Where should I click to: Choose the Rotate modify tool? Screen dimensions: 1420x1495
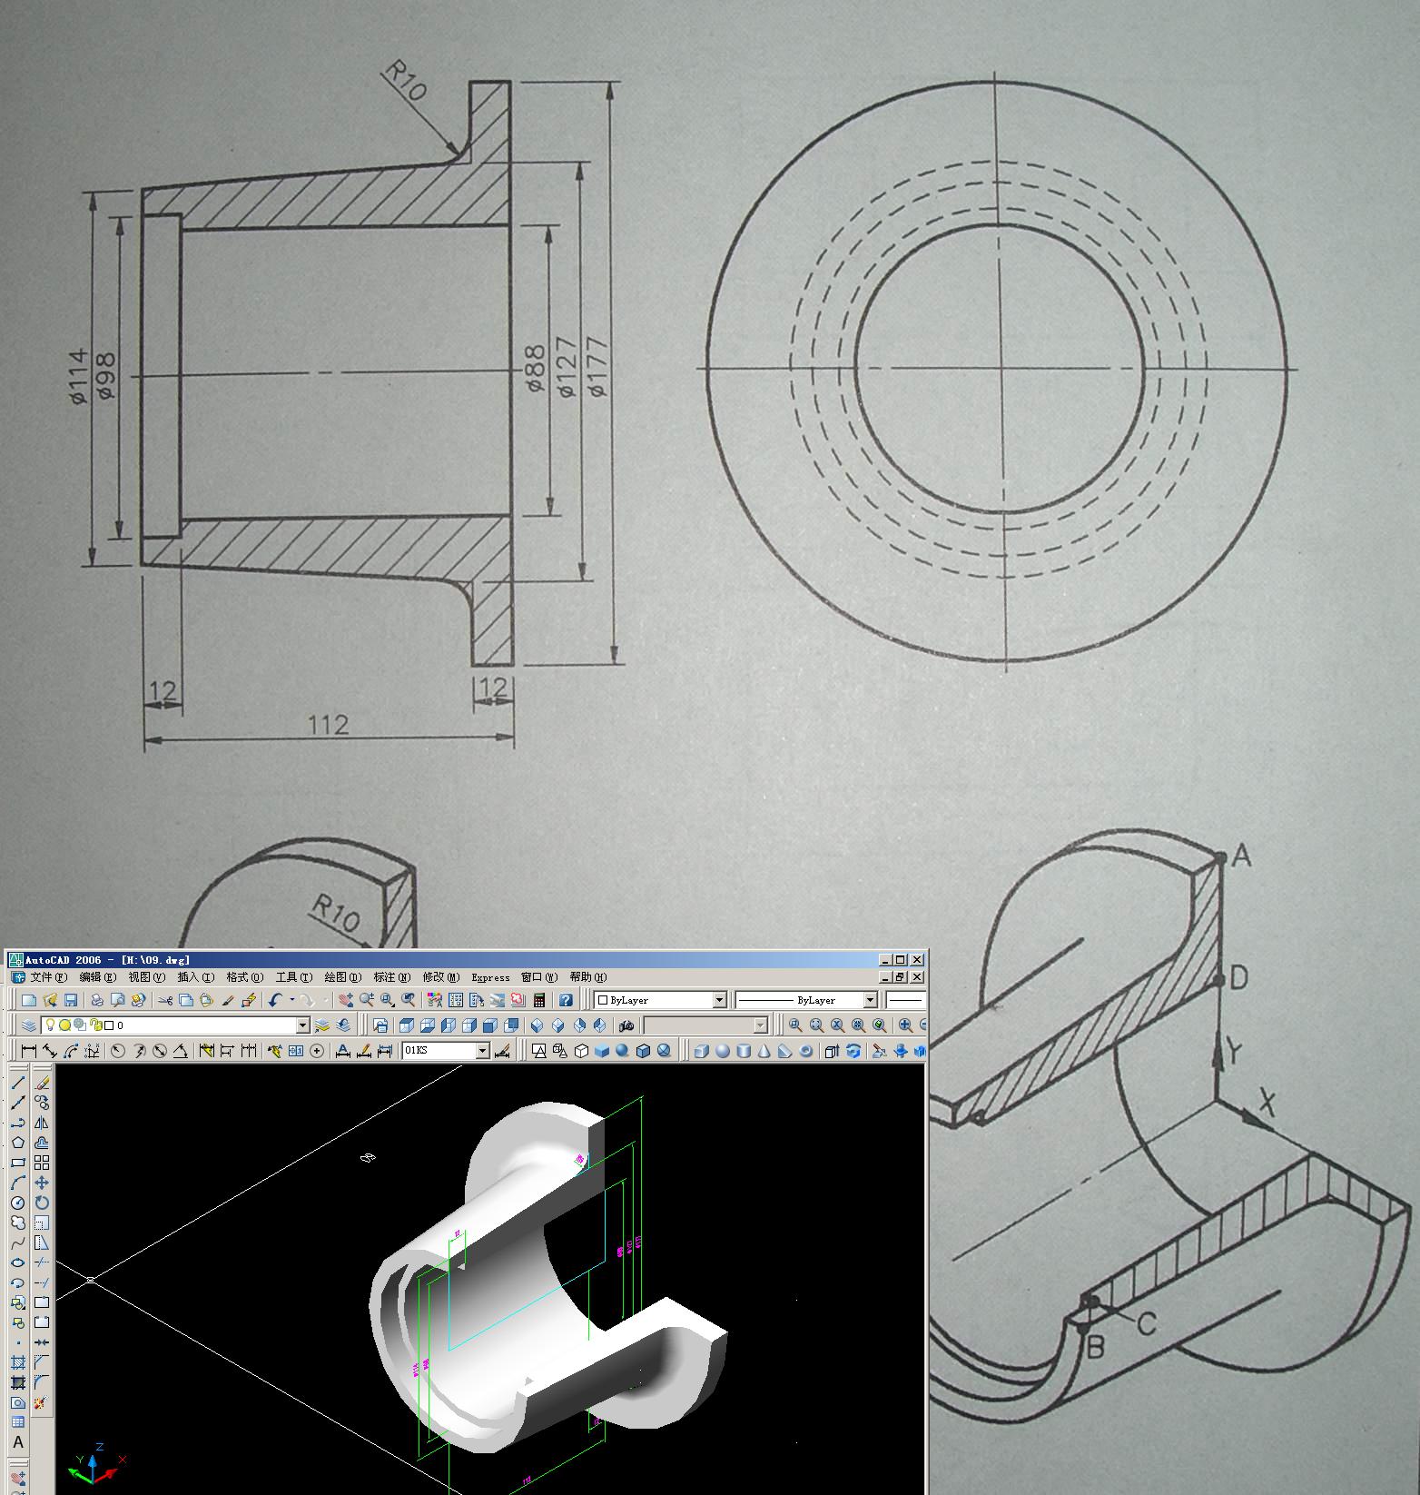point(42,1202)
